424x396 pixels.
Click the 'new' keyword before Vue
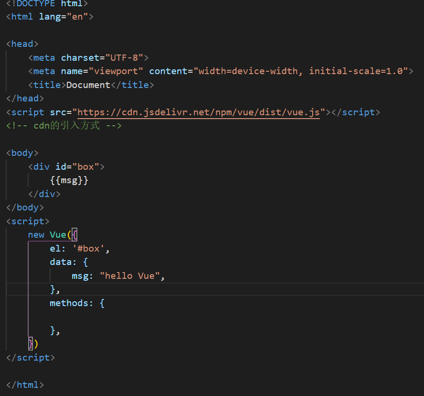pyautogui.click(x=36, y=235)
